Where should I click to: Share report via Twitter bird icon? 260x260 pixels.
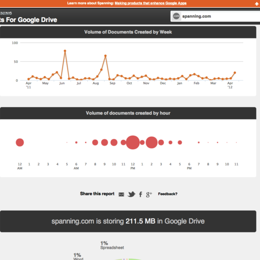coord(132,194)
